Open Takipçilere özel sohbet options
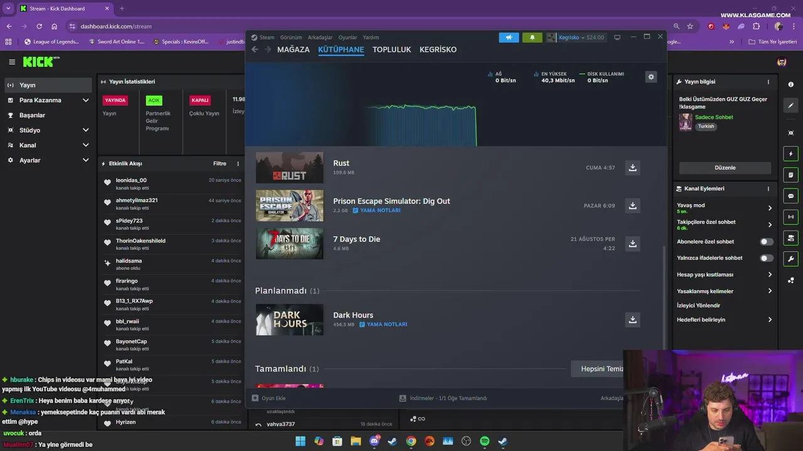 pyautogui.click(x=770, y=225)
